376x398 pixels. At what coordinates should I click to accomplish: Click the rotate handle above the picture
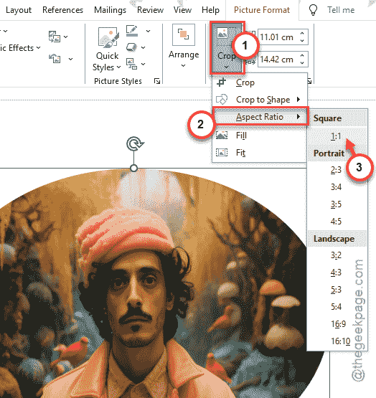tap(135, 144)
